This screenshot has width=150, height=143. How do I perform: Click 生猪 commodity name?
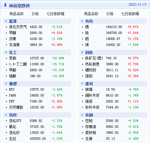click(x=89, y=139)
